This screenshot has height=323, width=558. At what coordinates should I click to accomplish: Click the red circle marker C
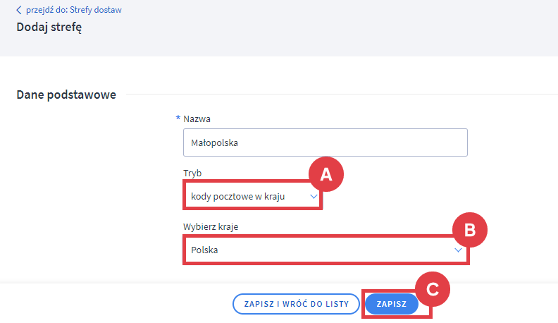point(433,288)
